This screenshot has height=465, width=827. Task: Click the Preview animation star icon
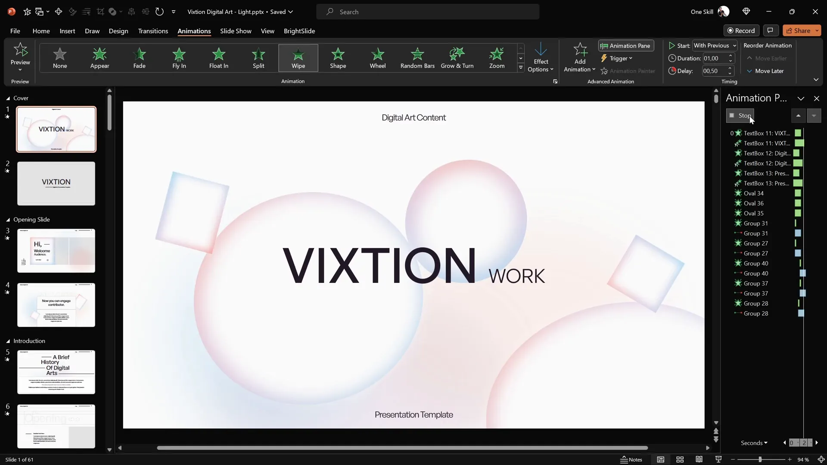coord(20,50)
